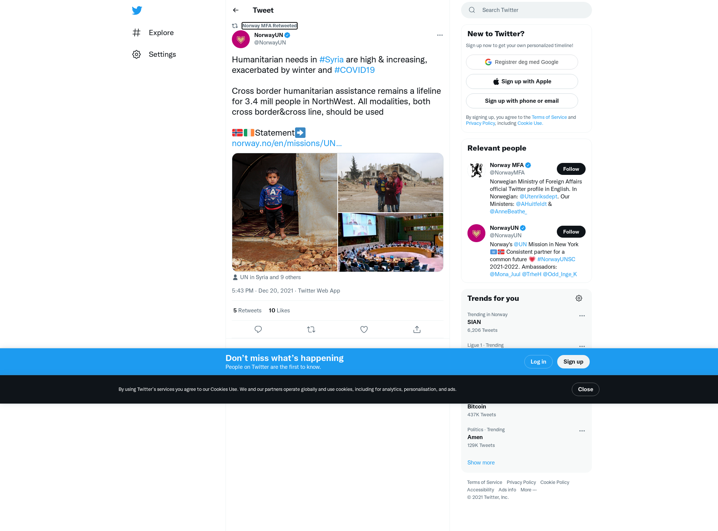Open the share icon under the tweet
The height and width of the screenshot is (531, 718).
point(417,329)
